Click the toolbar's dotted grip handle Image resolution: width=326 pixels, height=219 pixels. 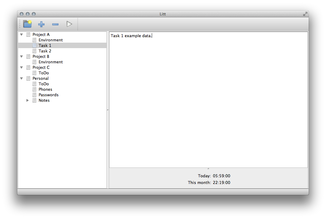20,24
